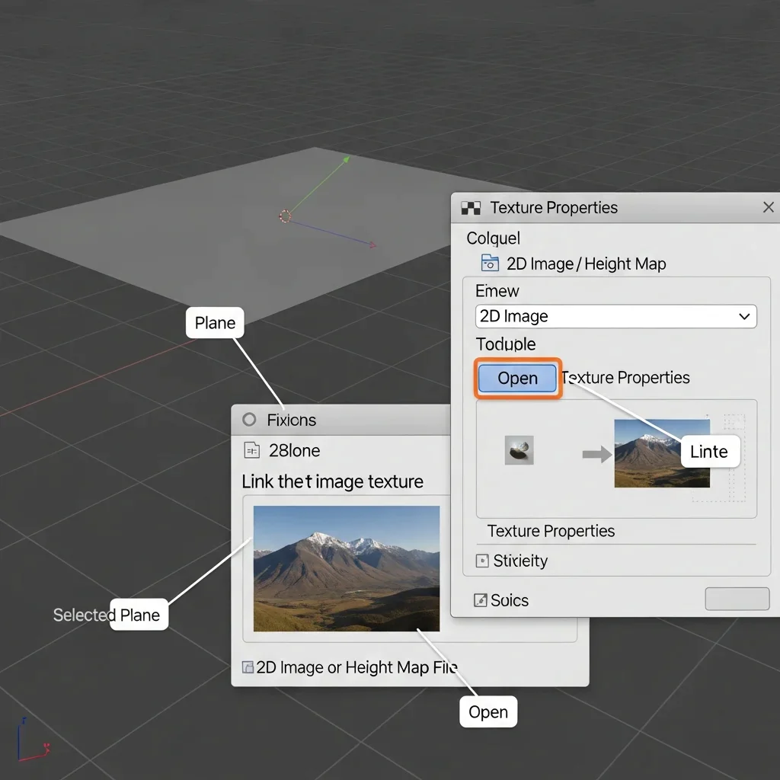This screenshot has width=780, height=780.
Task: Click the 'Link thet image texture' label
Action: (332, 481)
